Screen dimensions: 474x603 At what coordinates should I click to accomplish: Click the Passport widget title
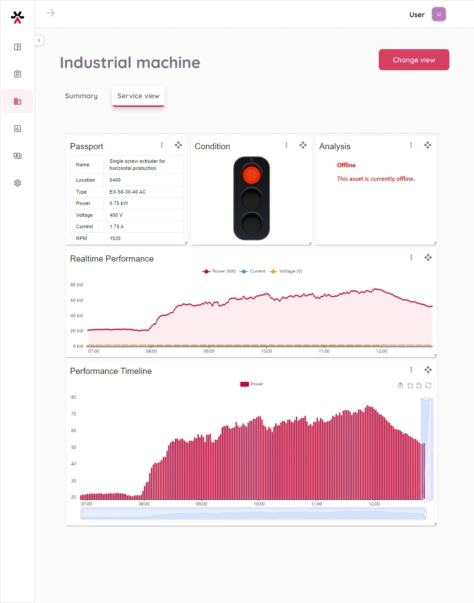[86, 147]
